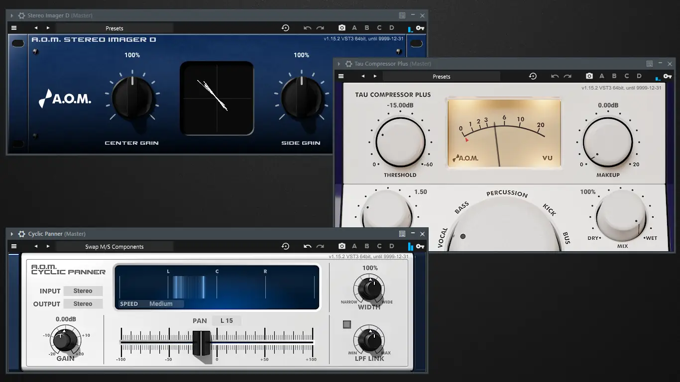Open OUTPUT Stereo dropdown in Cyclic Panner
Image resolution: width=680 pixels, height=382 pixels.
click(x=83, y=304)
